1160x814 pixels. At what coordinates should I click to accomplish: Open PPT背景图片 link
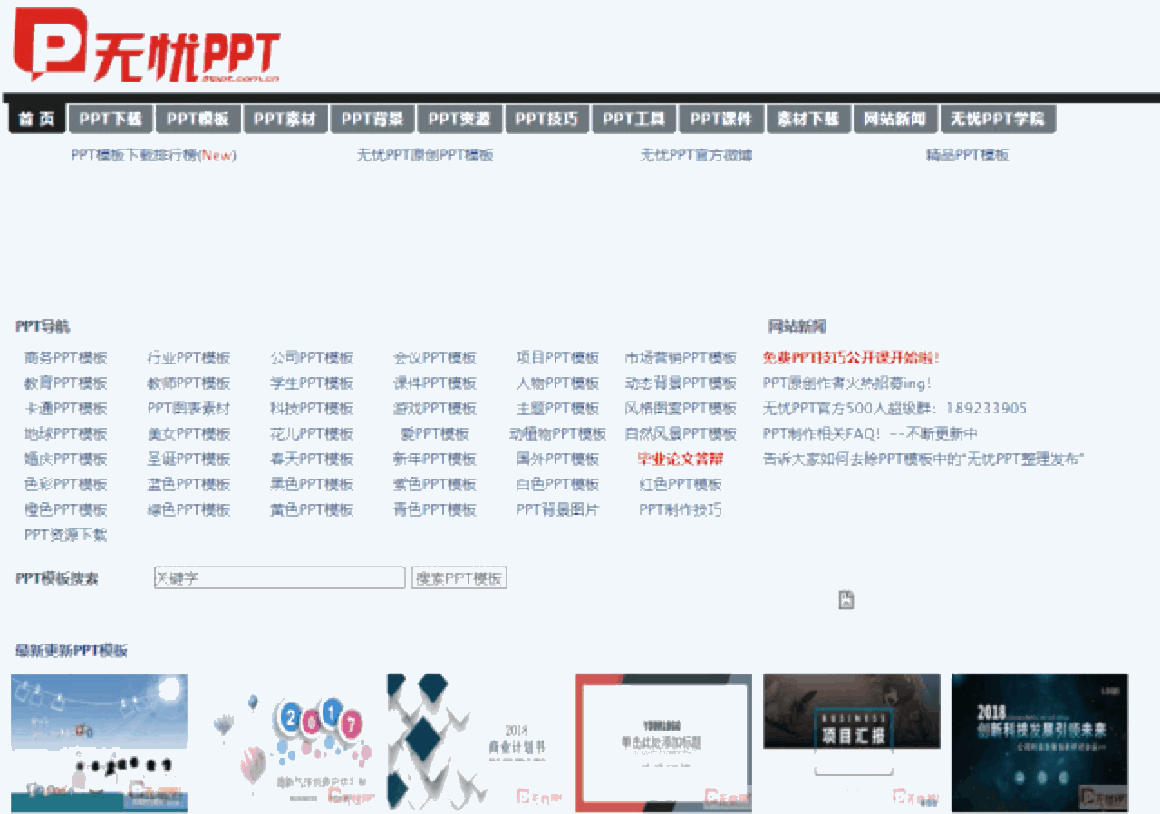point(557,509)
